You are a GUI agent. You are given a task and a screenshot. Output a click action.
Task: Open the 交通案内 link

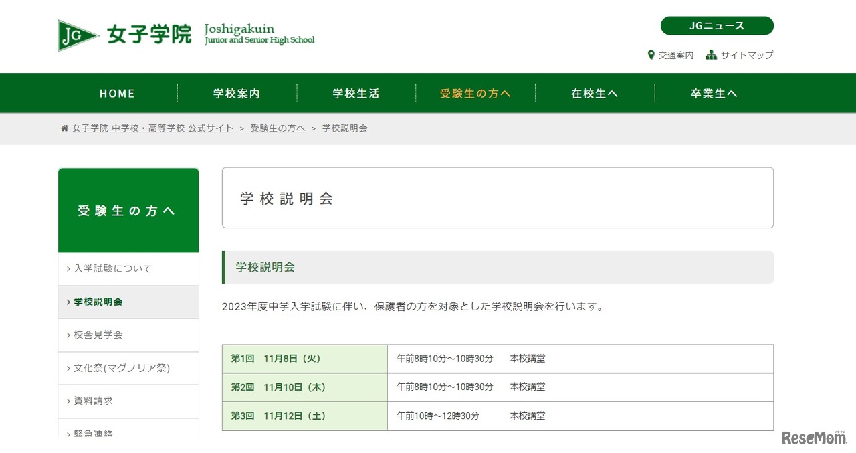coord(676,55)
